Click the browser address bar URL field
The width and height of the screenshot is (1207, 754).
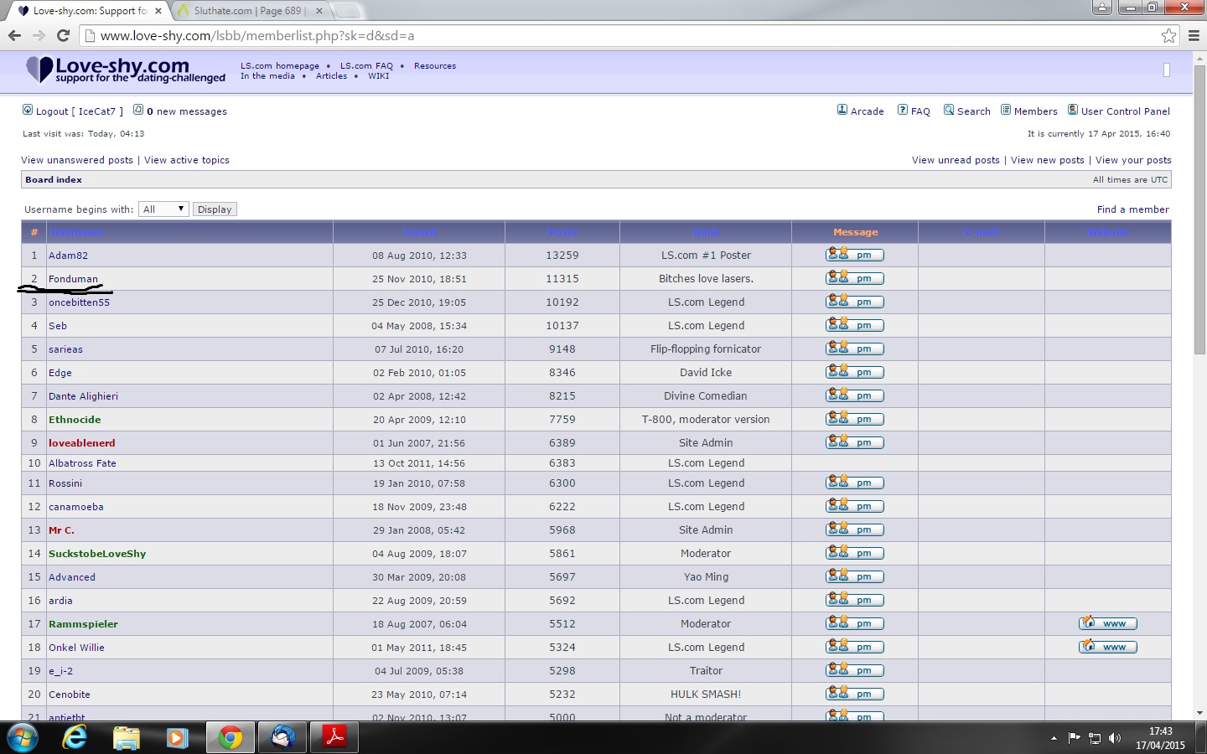click(620, 35)
